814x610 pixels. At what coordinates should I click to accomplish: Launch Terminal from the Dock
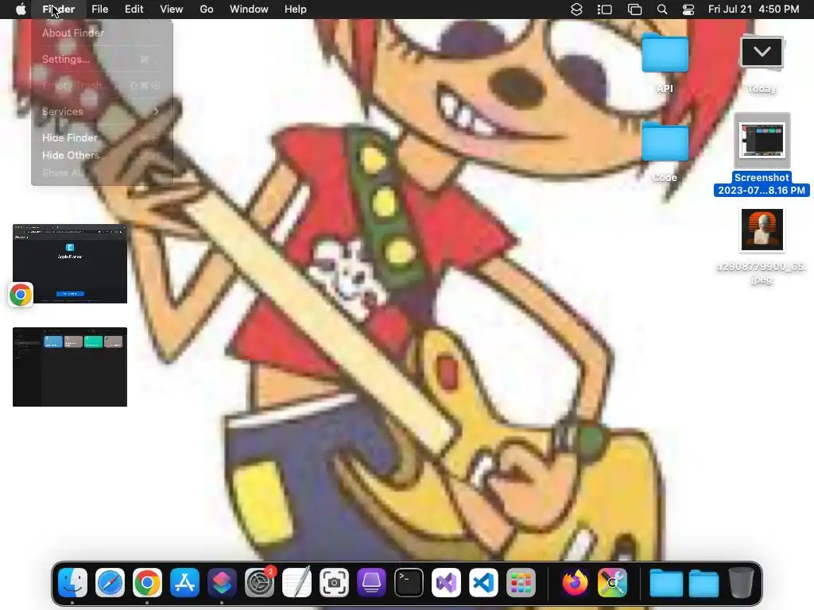(409, 582)
